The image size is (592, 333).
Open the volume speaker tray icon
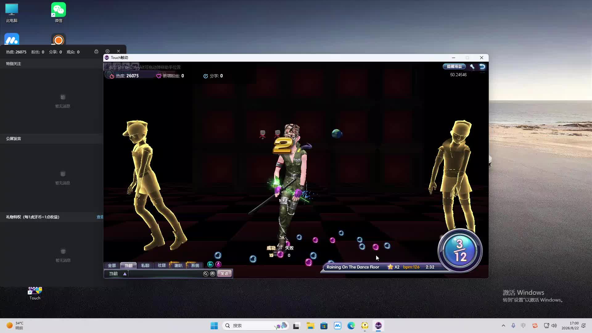point(554,326)
